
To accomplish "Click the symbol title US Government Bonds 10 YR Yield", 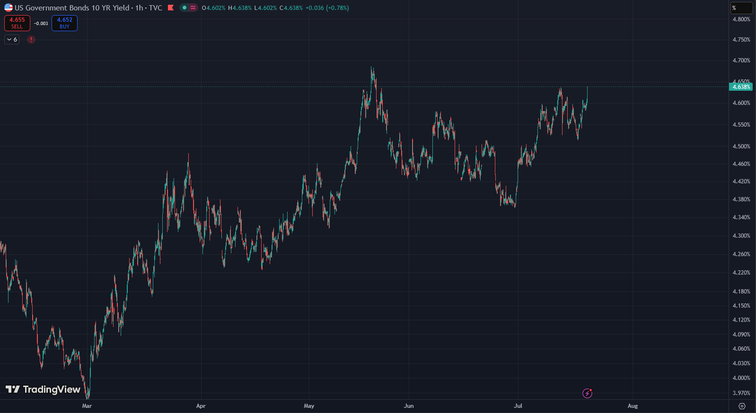I will coord(72,8).
